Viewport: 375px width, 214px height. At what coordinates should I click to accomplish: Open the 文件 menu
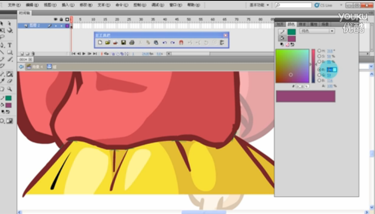pyautogui.click(x=14, y=5)
